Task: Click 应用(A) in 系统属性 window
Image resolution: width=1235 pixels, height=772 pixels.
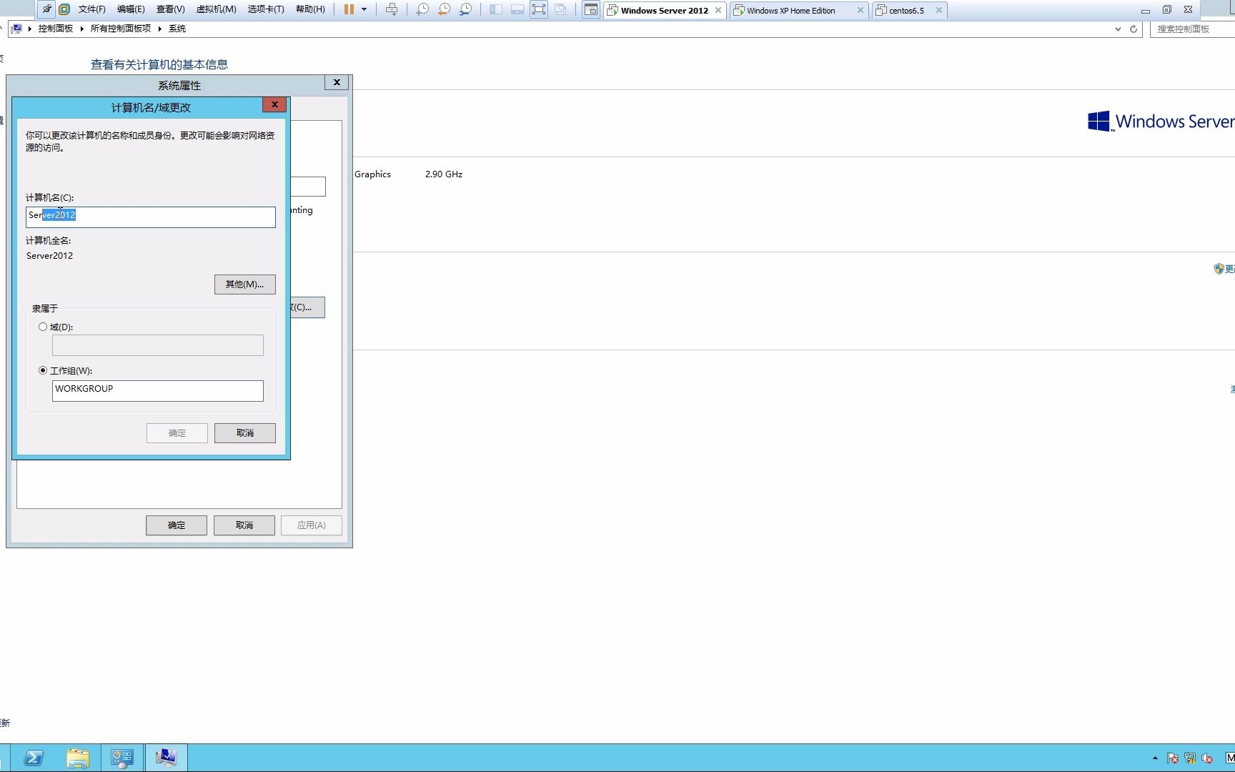Action: (x=312, y=525)
